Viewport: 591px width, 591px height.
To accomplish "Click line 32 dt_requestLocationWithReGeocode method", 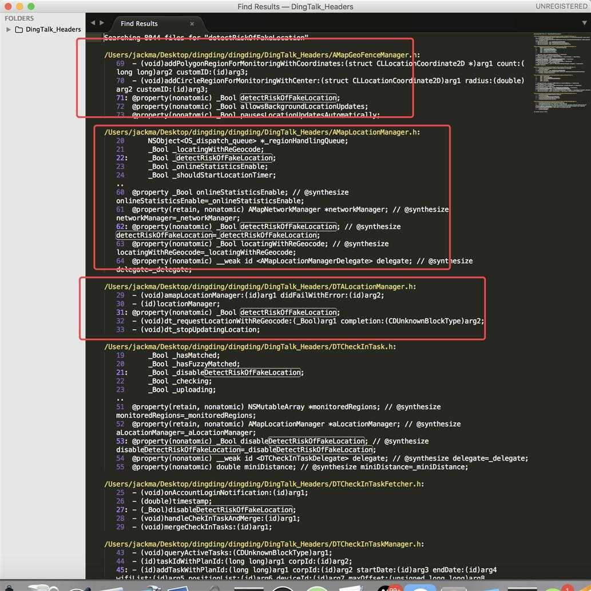I will pos(300,321).
